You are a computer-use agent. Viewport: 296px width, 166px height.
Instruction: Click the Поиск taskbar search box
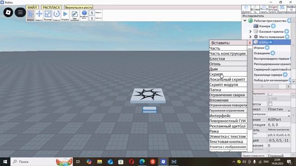42,162
